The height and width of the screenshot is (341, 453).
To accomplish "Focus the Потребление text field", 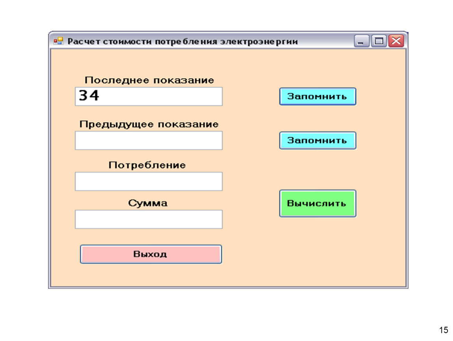I will click(x=149, y=182).
